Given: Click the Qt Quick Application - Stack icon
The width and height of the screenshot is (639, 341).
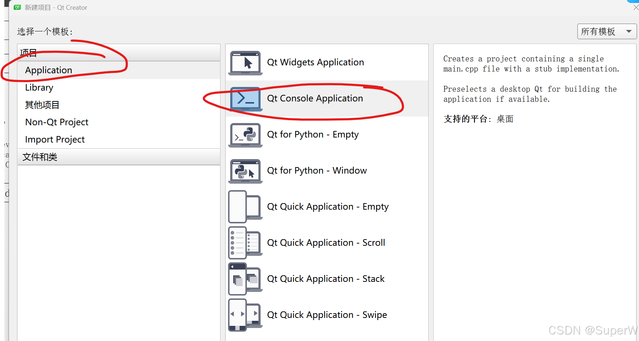Looking at the screenshot, I should [245, 279].
